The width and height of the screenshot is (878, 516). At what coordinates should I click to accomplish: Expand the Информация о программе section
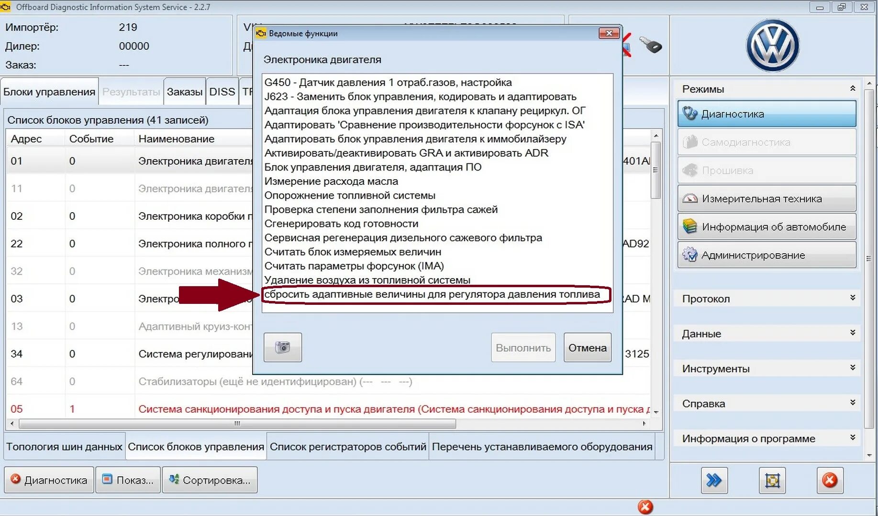point(853,437)
